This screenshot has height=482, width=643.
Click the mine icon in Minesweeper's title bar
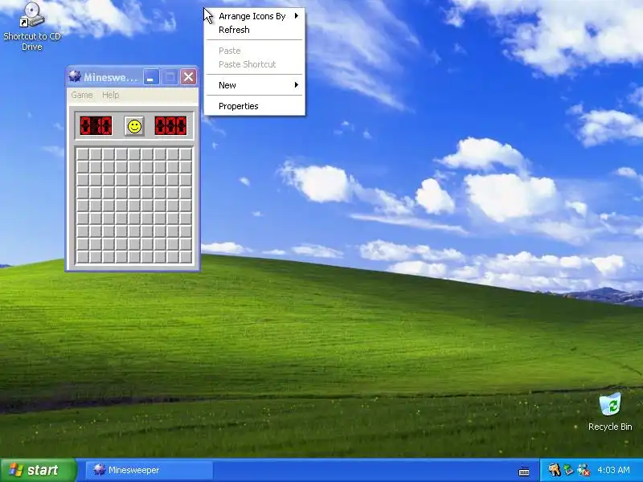[x=75, y=76]
